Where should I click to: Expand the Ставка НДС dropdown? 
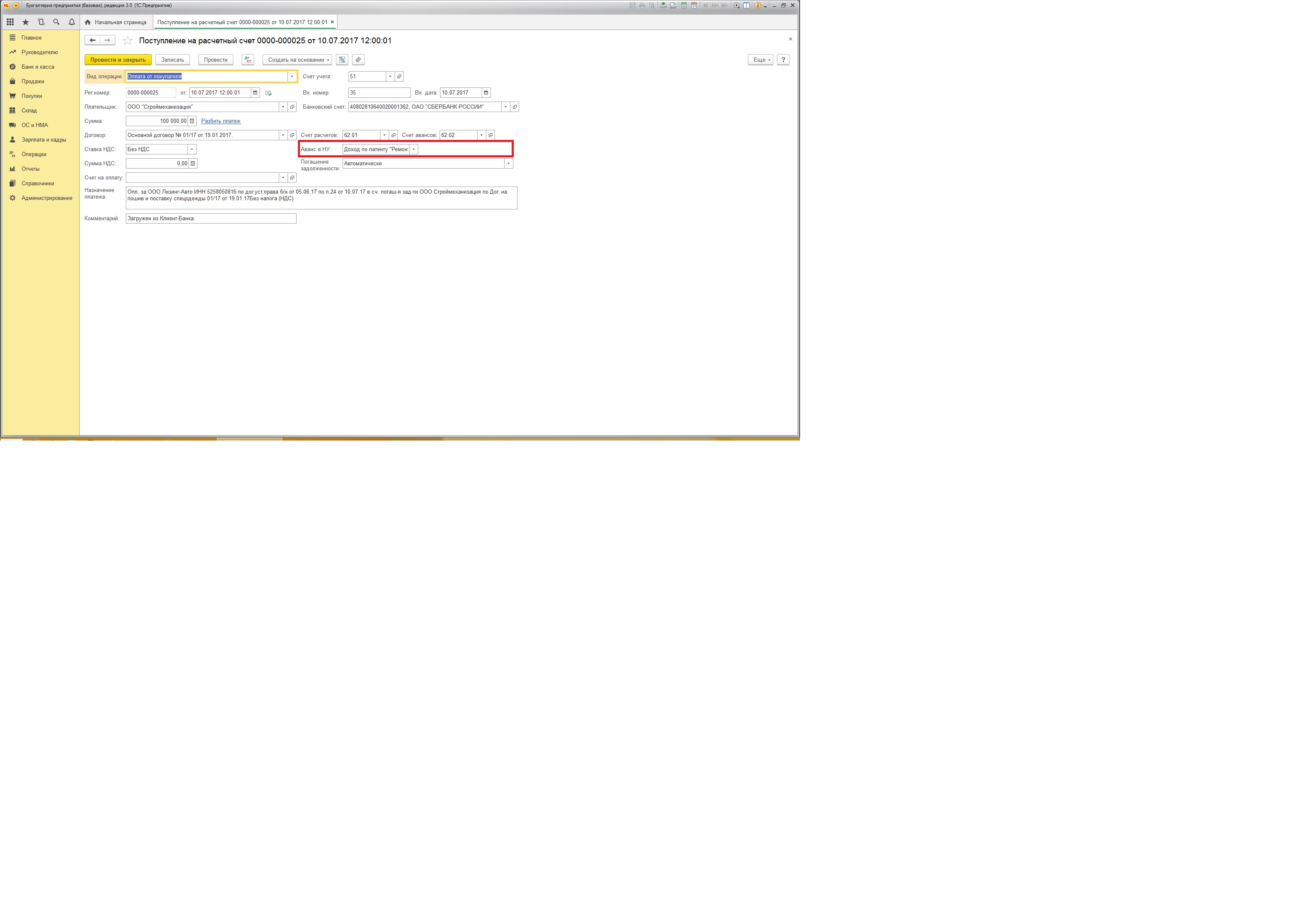point(192,149)
